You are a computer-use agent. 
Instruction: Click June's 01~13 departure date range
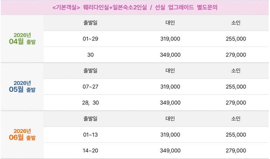(91, 135)
